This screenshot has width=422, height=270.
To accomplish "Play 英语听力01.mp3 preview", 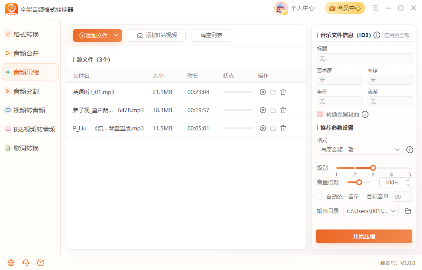I will (262, 92).
